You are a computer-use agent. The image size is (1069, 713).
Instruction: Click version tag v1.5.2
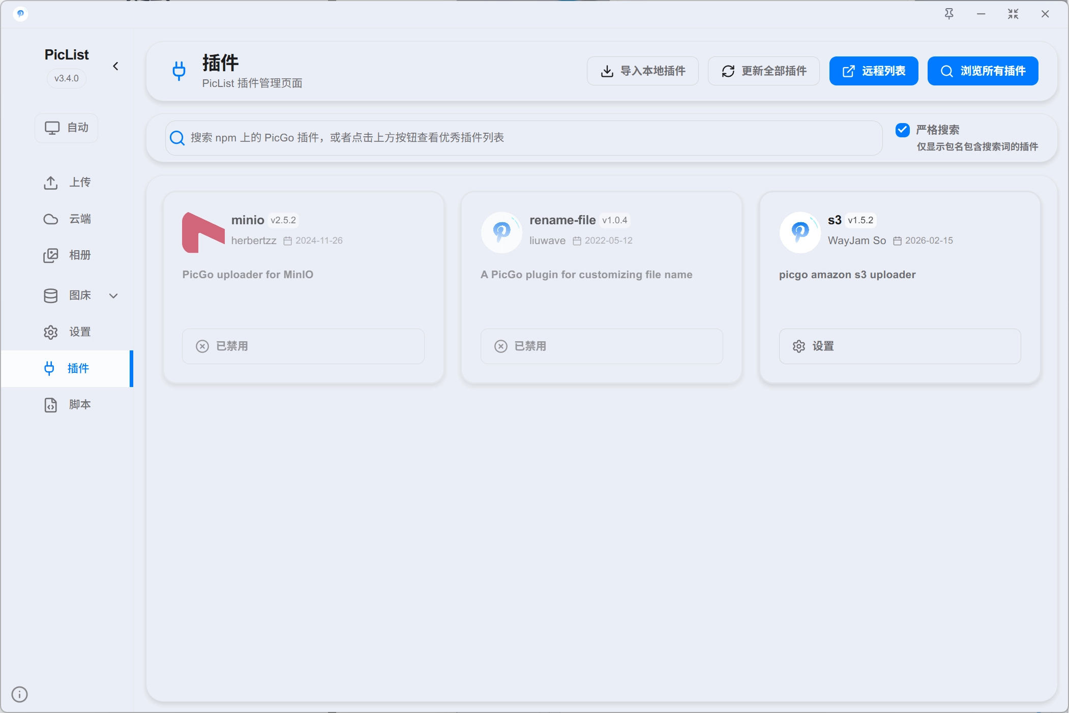pyautogui.click(x=860, y=220)
